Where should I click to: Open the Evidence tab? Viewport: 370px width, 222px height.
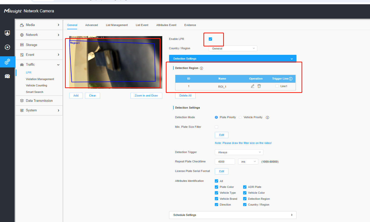click(190, 25)
